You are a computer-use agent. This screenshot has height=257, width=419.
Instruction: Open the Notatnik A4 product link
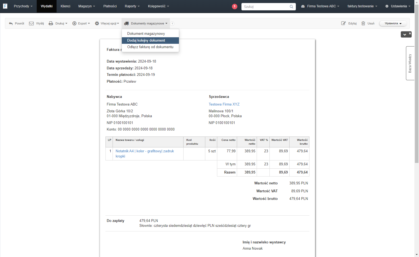click(145, 154)
